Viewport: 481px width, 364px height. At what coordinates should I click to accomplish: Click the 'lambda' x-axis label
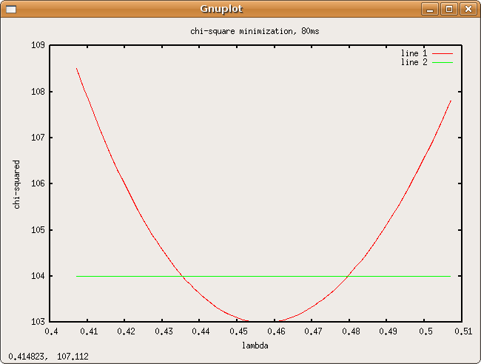(255, 346)
